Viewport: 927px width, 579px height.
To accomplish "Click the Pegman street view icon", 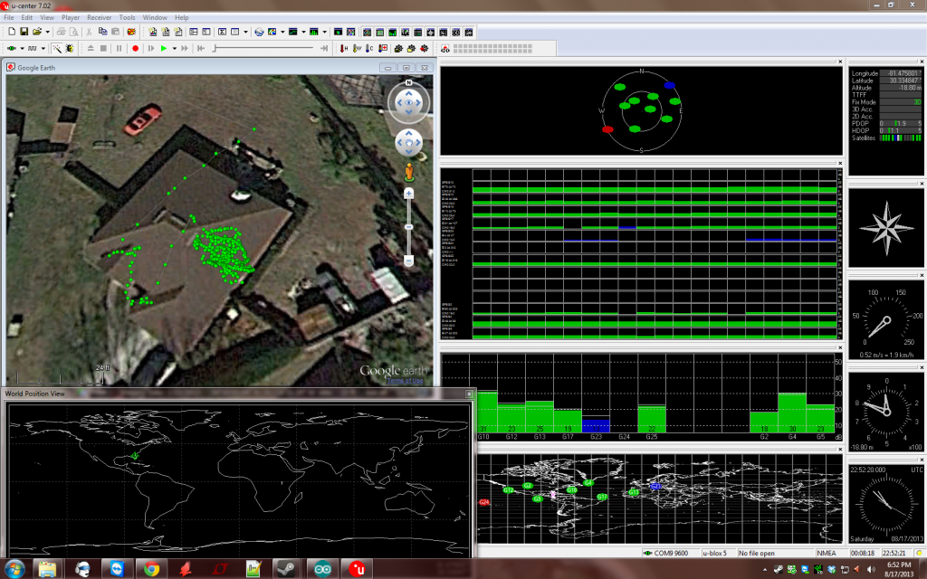I will [409, 171].
